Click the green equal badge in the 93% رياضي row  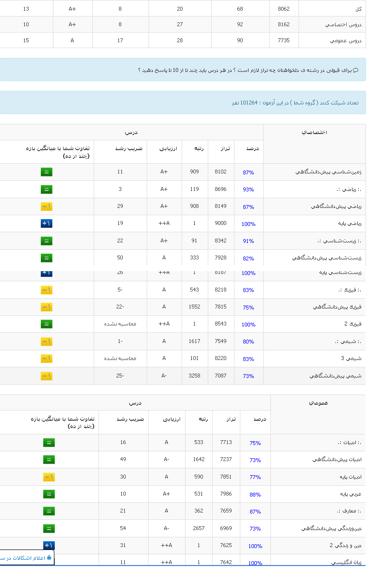click(x=47, y=189)
